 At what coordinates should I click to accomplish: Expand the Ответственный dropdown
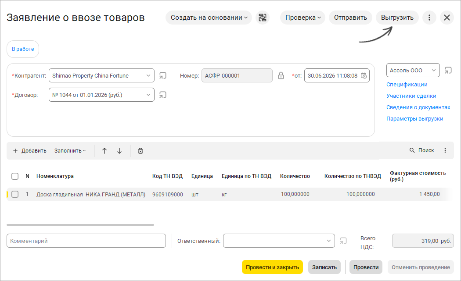[329, 241]
